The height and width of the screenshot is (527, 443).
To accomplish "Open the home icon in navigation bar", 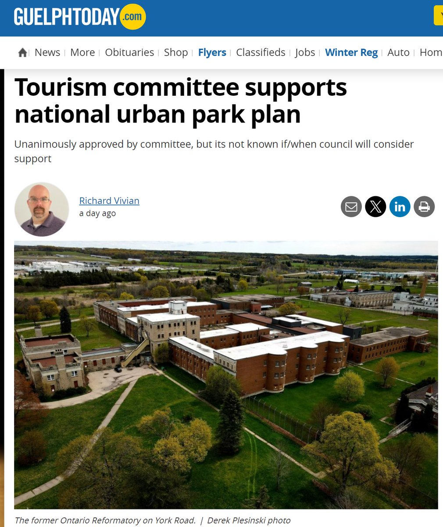I will [x=23, y=53].
